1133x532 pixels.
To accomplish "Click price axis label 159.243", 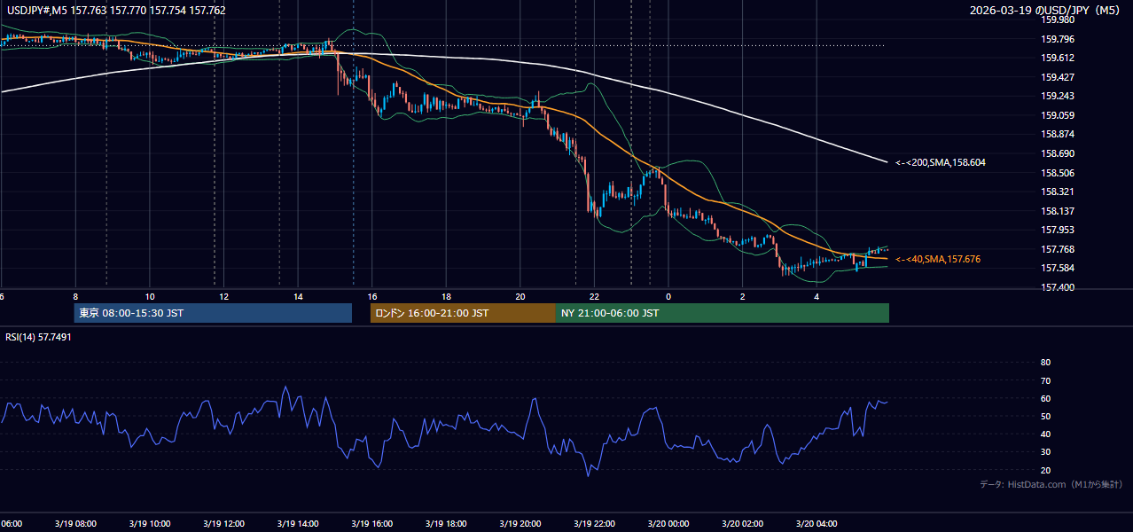I will click(x=1058, y=96).
